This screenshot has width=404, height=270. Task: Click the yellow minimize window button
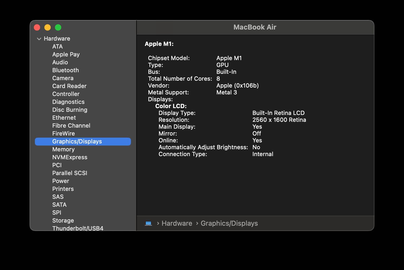point(48,27)
